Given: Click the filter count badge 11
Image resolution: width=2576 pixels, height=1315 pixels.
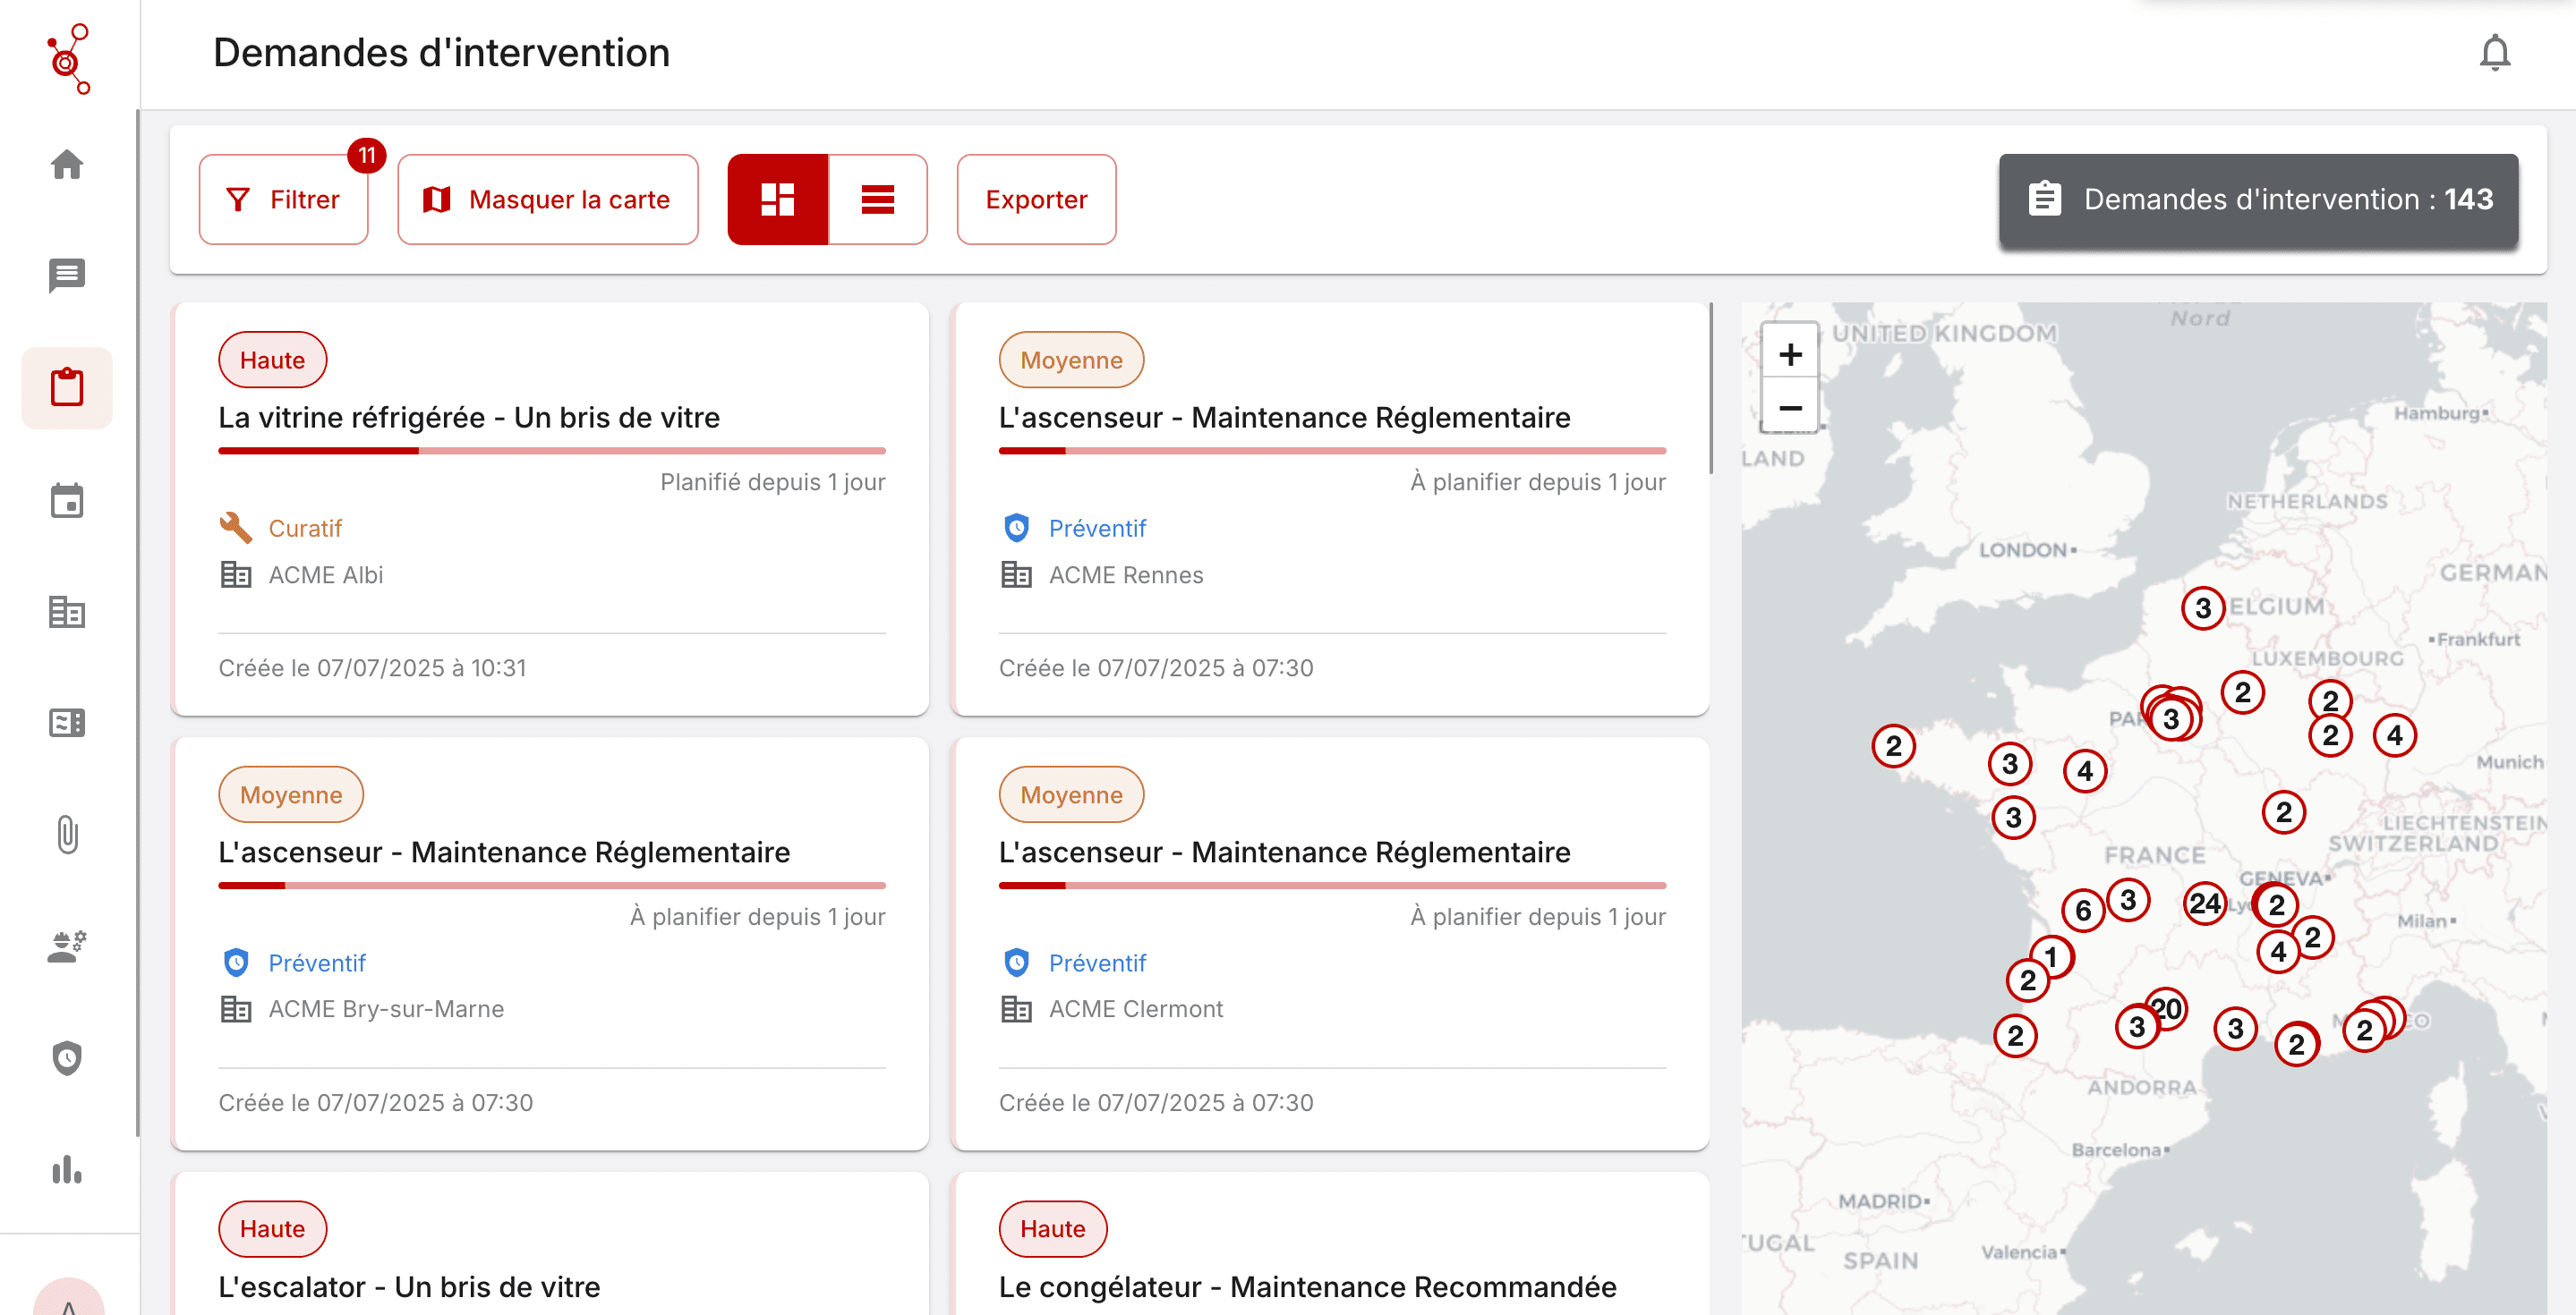Looking at the screenshot, I should (366, 156).
